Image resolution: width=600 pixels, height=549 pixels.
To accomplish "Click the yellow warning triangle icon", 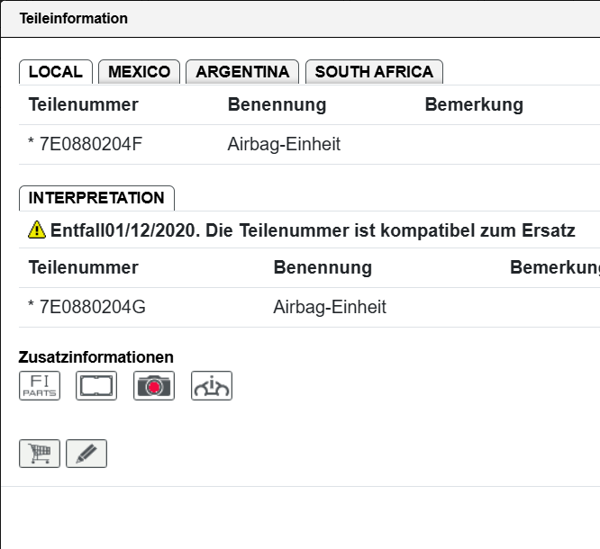I will (x=37, y=230).
